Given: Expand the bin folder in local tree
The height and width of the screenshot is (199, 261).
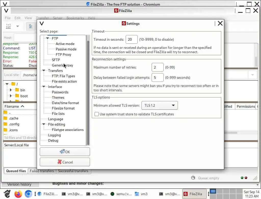Looking at the screenshot, I should [11, 90].
